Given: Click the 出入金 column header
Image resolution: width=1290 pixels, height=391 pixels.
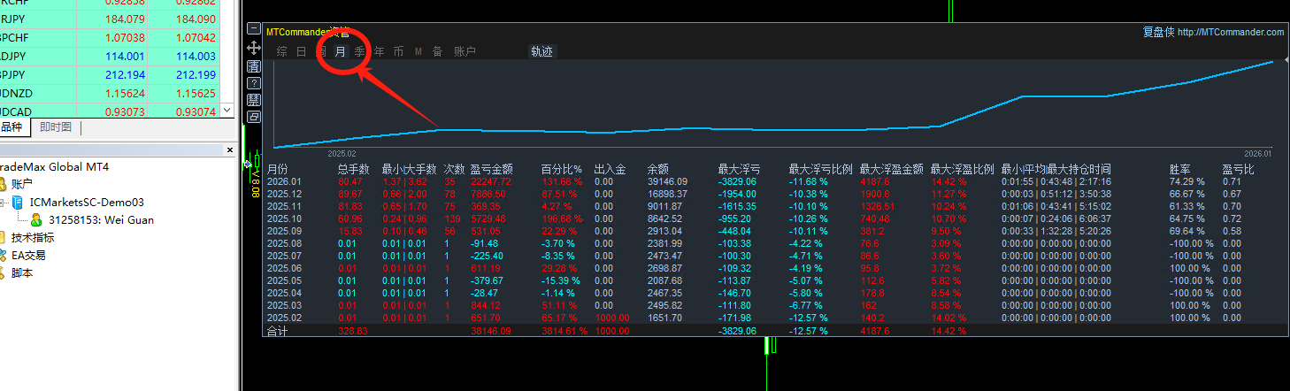Looking at the screenshot, I should point(610,169).
